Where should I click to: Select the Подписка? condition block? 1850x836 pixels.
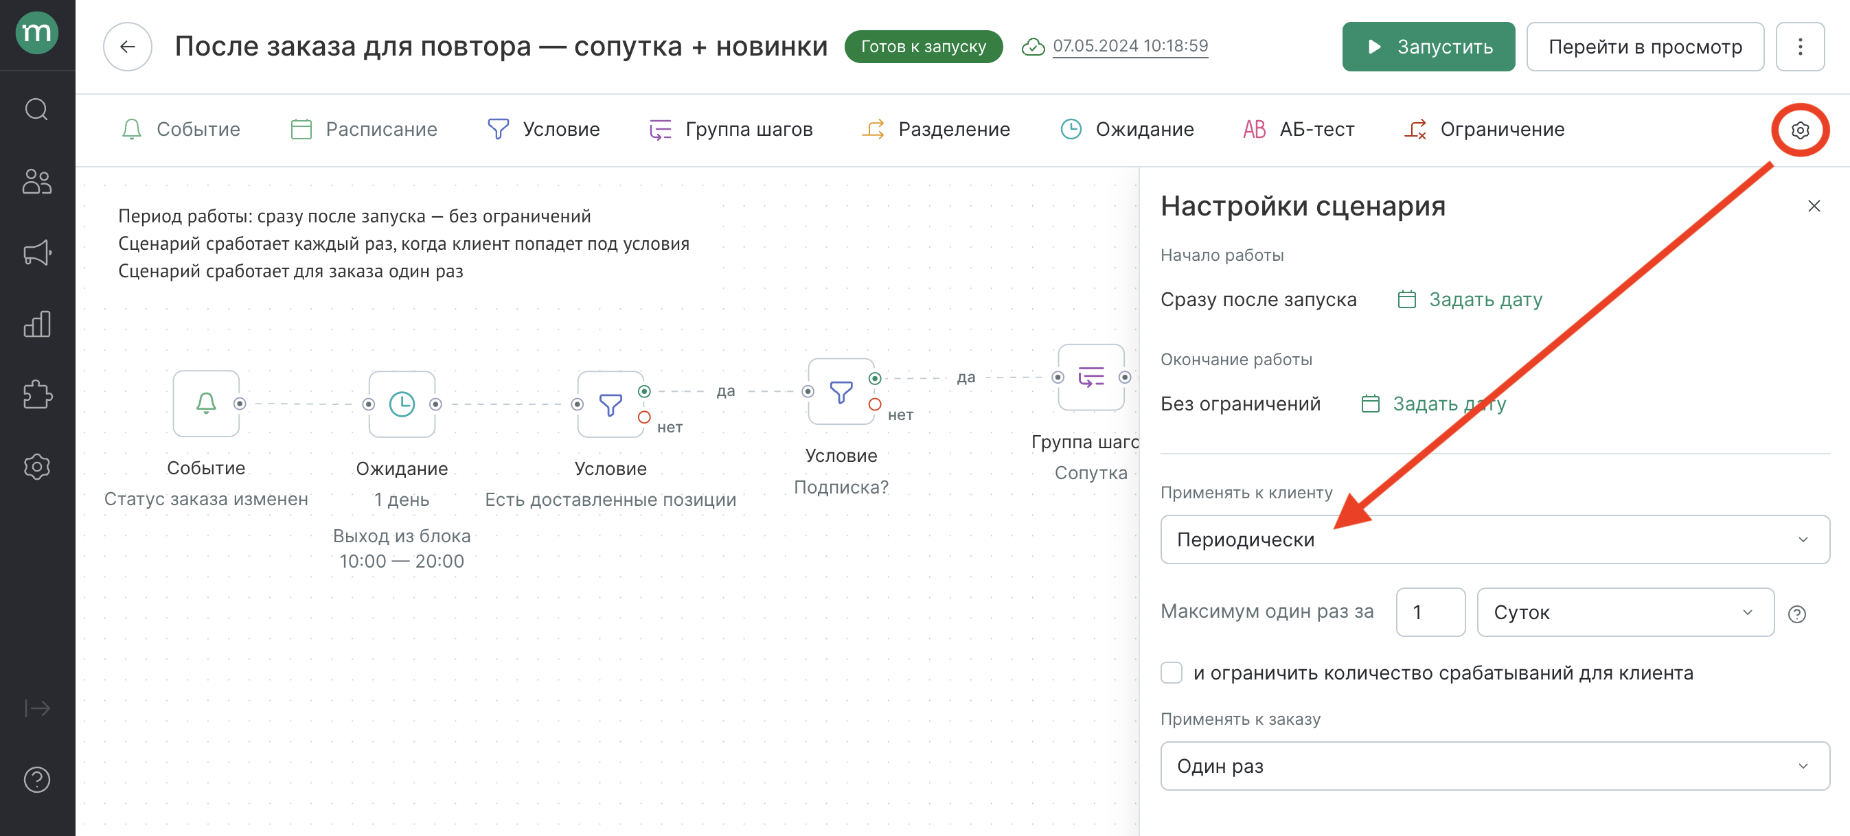point(841,391)
